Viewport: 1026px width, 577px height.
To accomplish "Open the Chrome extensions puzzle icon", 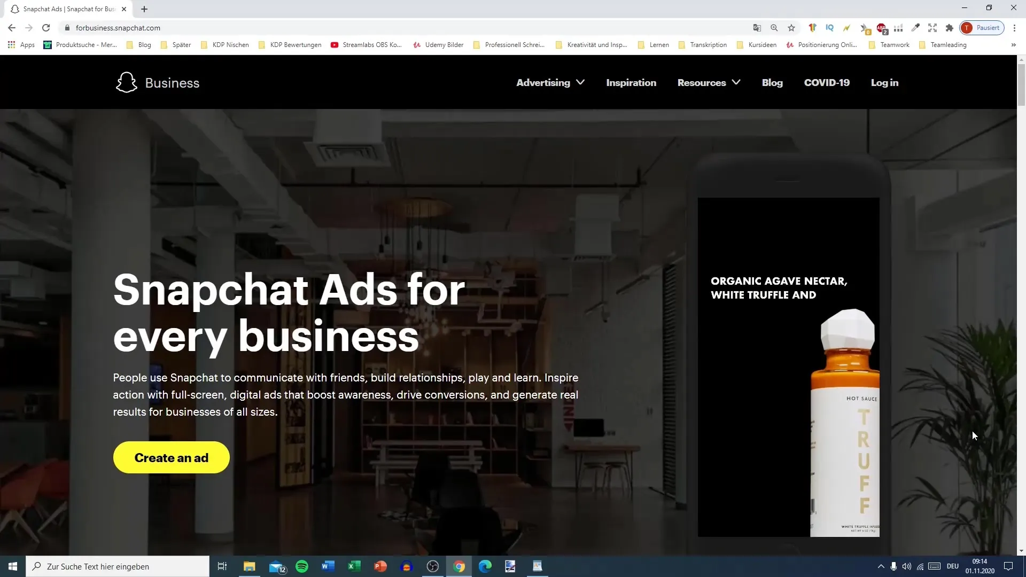I will click(950, 28).
